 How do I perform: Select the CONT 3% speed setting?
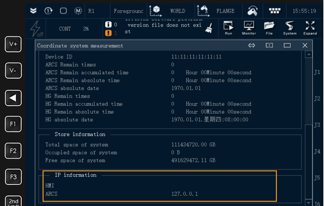(x=74, y=29)
